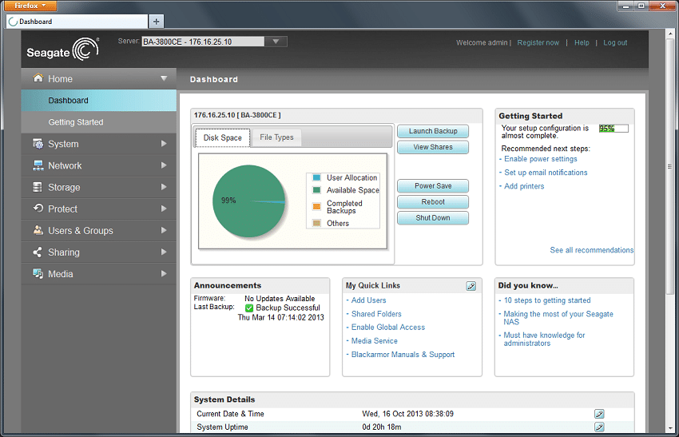Open Media Service quick link
This screenshot has height=437, width=679.
click(374, 341)
